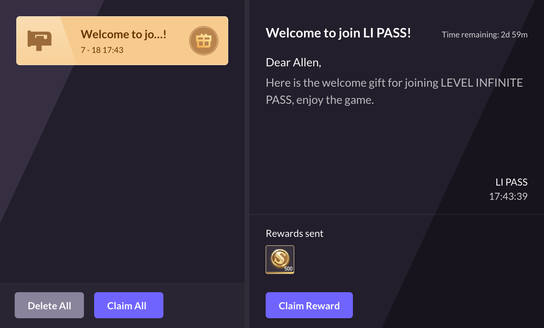
Task: Click the "Dear Allen," greeting text
Action: click(x=293, y=62)
